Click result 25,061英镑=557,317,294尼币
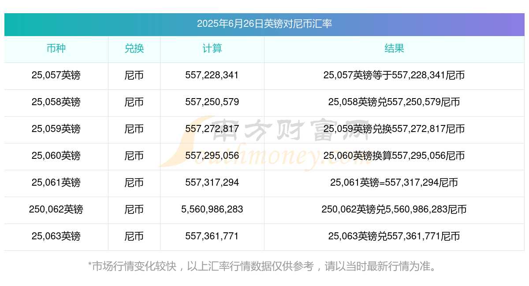The height and width of the screenshot is (286, 529). pos(394,183)
